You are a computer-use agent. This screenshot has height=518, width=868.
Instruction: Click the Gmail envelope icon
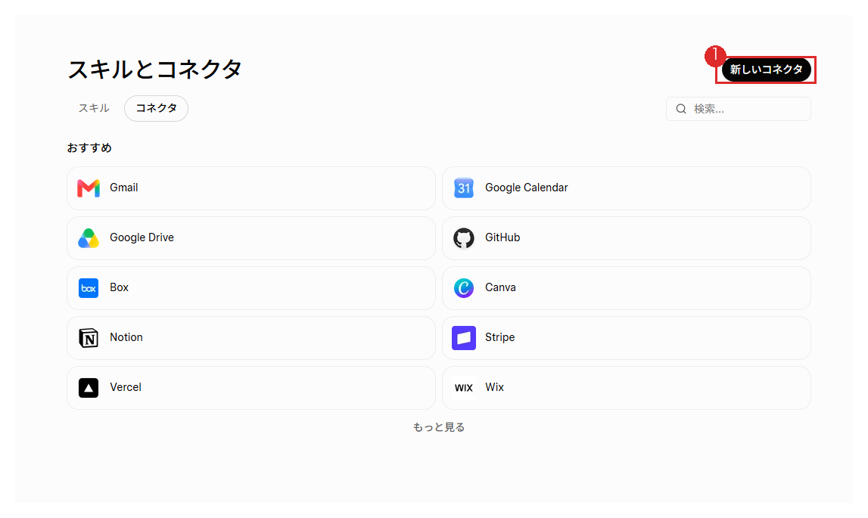pyautogui.click(x=89, y=188)
